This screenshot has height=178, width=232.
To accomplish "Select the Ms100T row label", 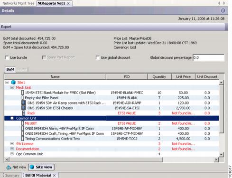I will [31, 123].
